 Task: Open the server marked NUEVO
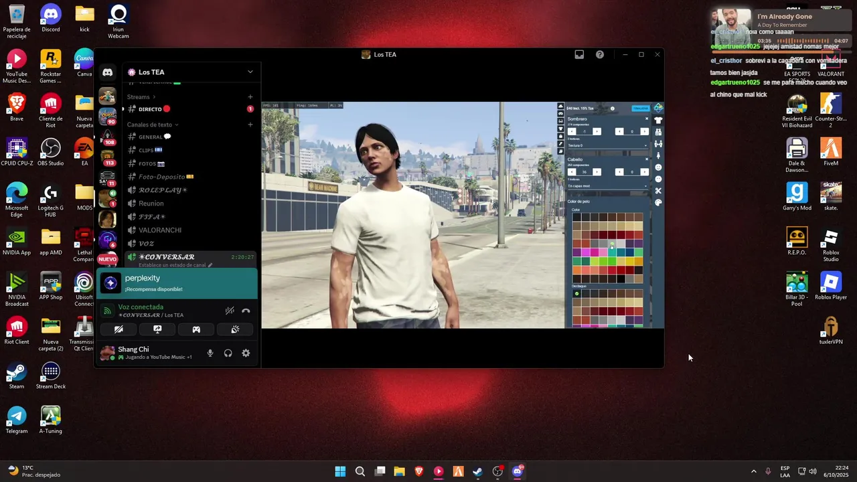pos(107,259)
